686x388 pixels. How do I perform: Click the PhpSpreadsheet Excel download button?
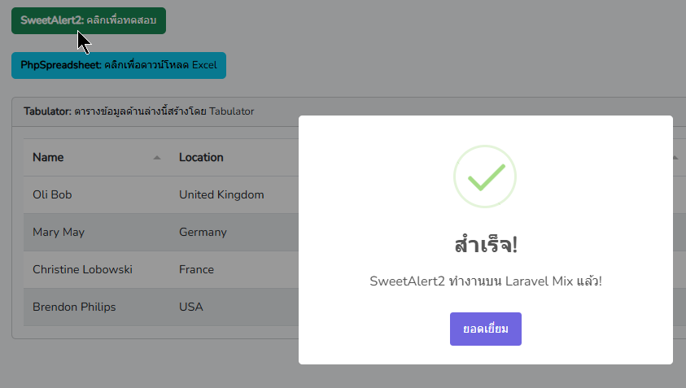(118, 65)
